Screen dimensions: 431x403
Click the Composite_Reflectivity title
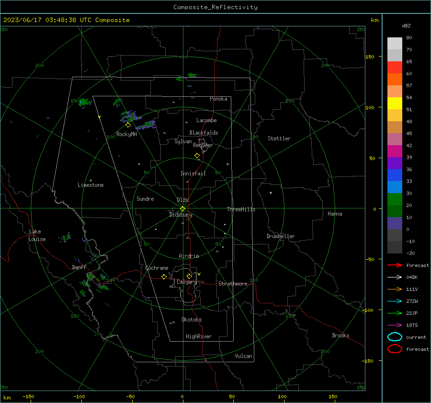point(215,7)
